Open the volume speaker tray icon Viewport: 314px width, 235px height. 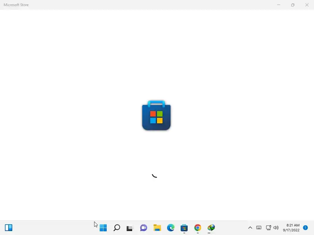[276, 228]
